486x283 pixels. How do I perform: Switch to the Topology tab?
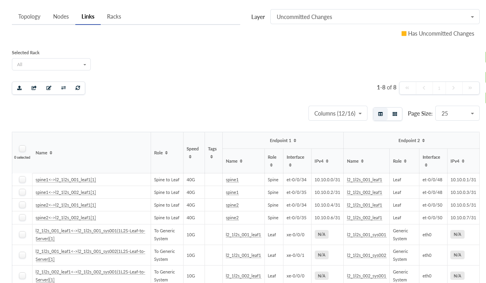click(29, 17)
